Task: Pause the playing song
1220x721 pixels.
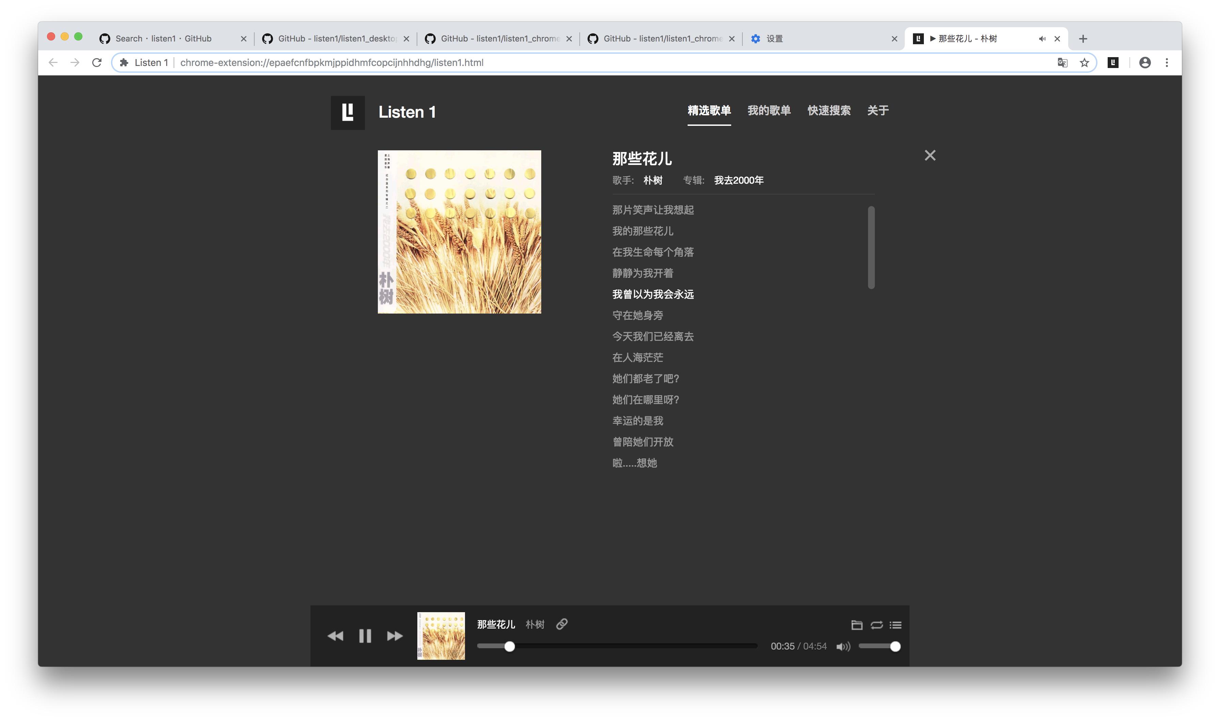Action: [365, 636]
